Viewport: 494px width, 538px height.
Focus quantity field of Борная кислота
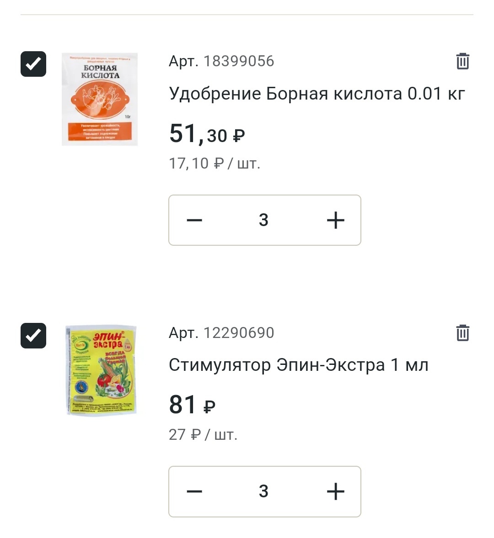pyautogui.click(x=263, y=220)
